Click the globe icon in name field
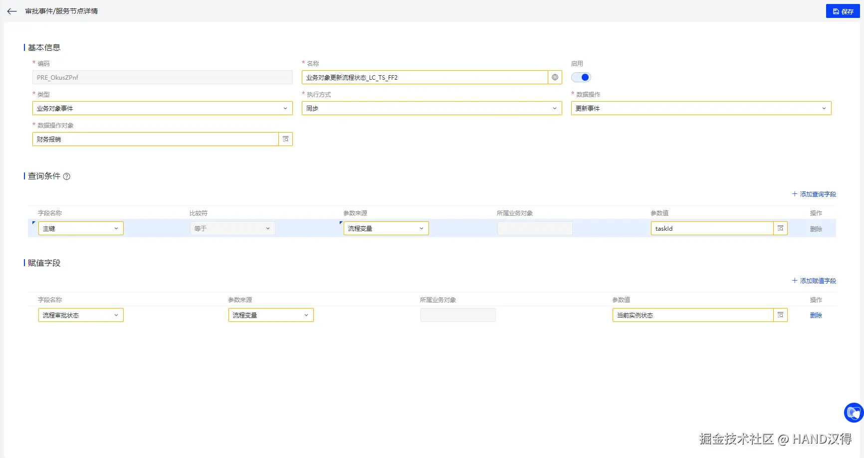The image size is (864, 458). pyautogui.click(x=555, y=77)
